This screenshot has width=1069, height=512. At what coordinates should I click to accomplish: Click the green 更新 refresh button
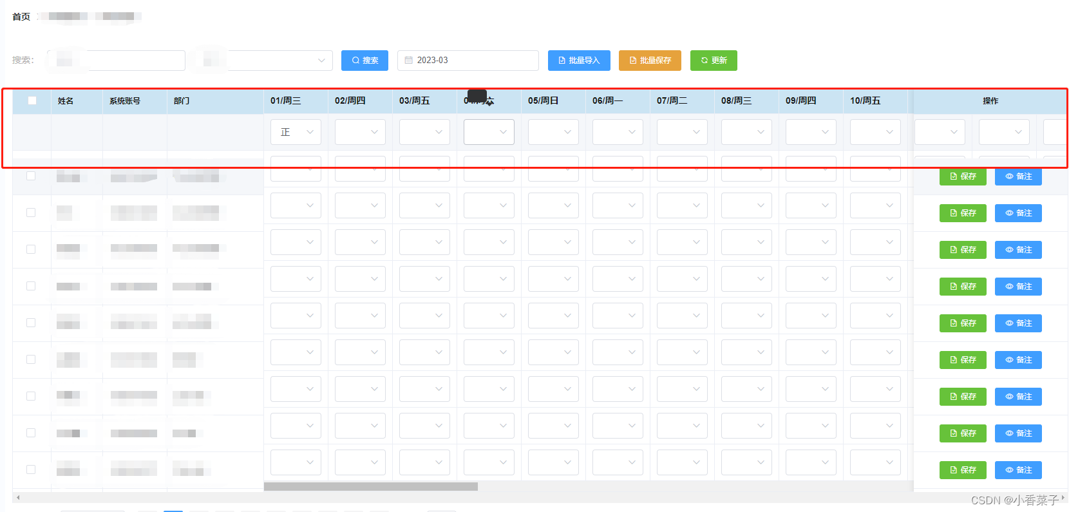pos(714,60)
